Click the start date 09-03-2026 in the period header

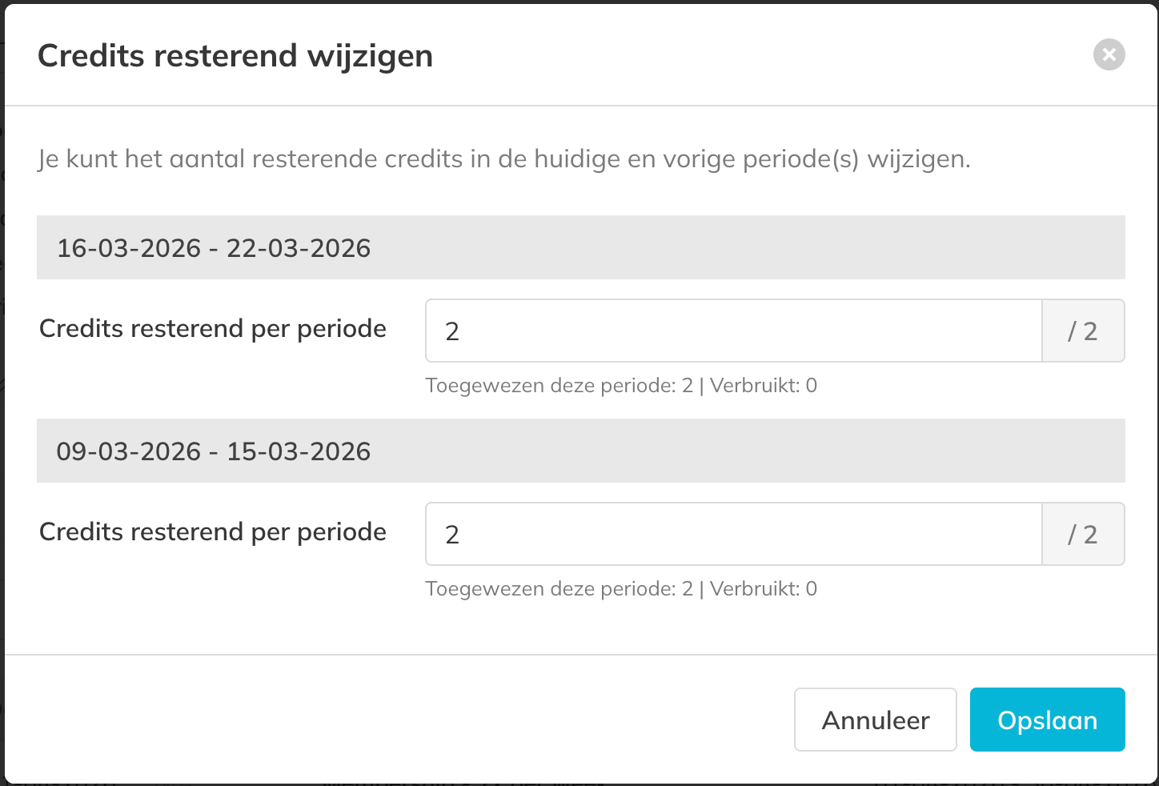tap(129, 451)
